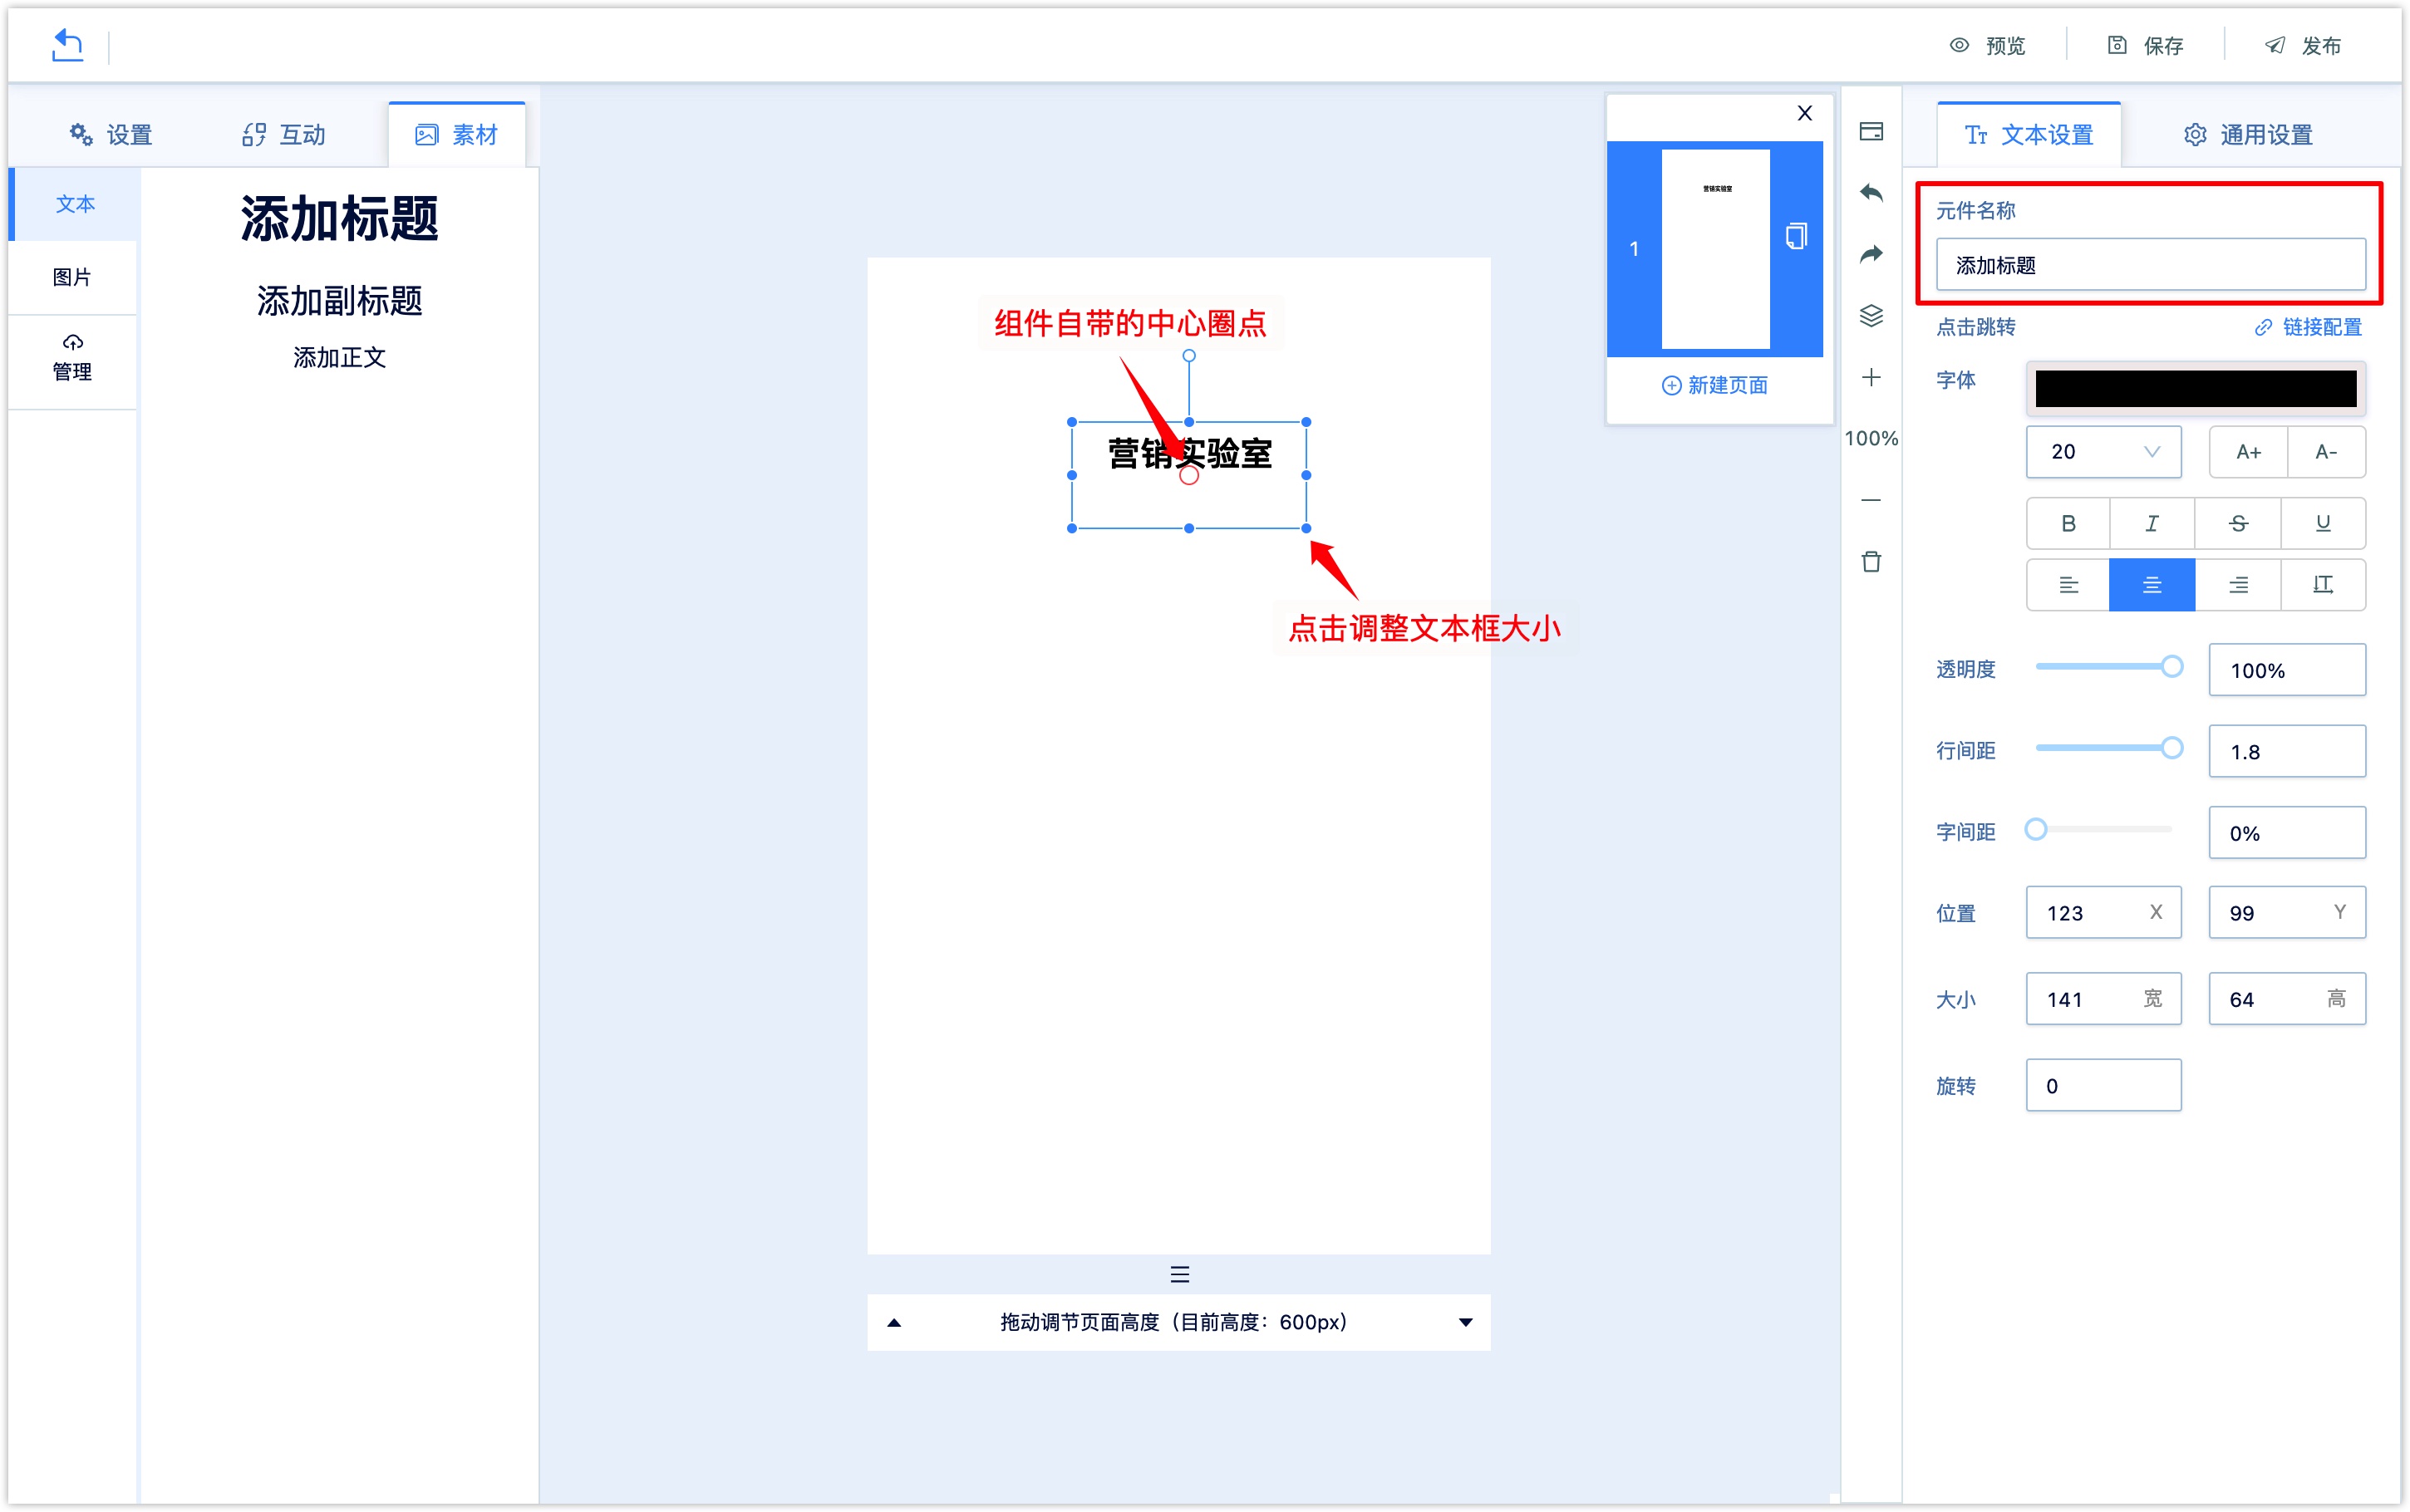2410x1512 pixels.
Task: Click the 透明度 100% value field
Action: pos(2287,670)
